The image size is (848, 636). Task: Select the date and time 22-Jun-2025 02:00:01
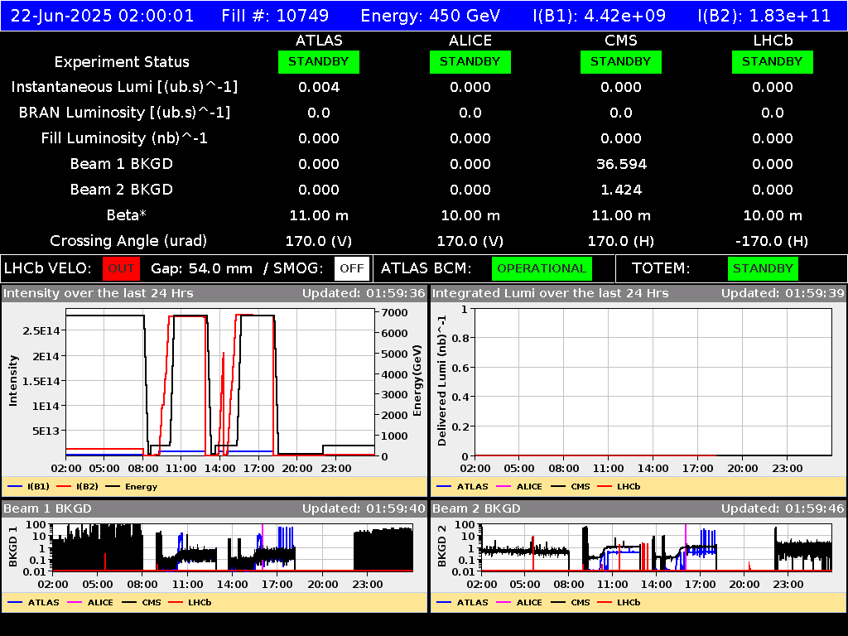click(102, 16)
